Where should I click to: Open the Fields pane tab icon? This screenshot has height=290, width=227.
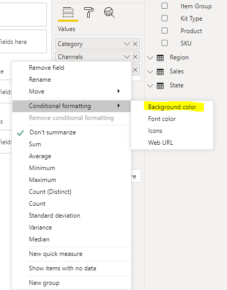pos(68,12)
